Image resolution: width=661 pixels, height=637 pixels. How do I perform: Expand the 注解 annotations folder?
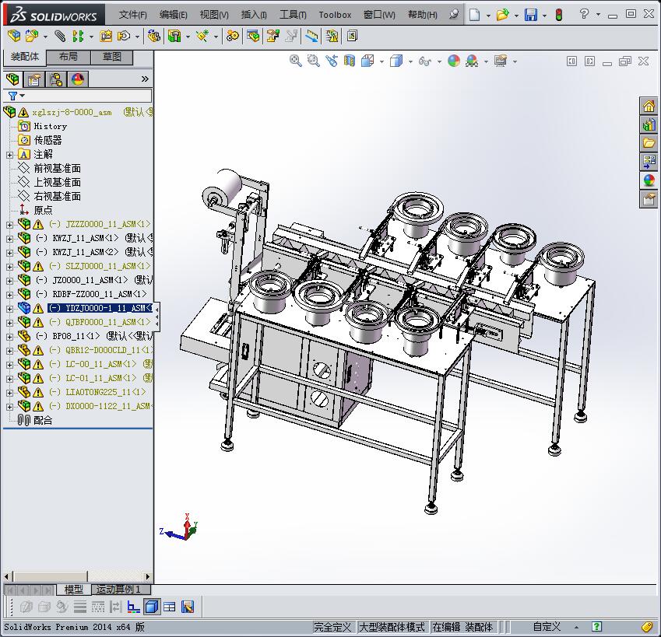[9, 154]
